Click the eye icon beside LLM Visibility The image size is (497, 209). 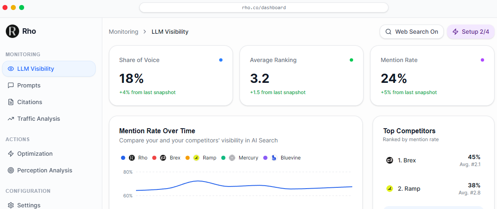tap(11, 69)
